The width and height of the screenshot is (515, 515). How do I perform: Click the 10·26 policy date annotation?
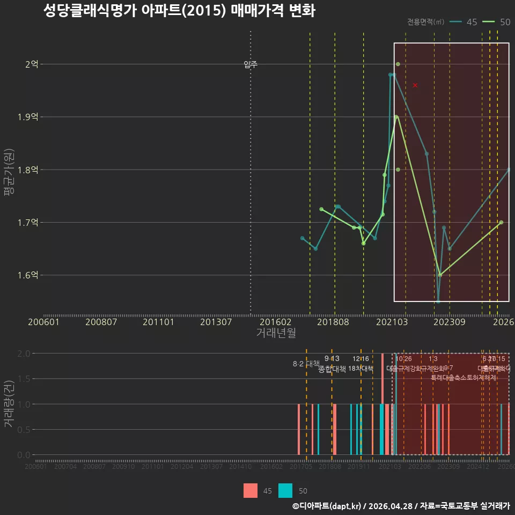pyautogui.click(x=403, y=359)
